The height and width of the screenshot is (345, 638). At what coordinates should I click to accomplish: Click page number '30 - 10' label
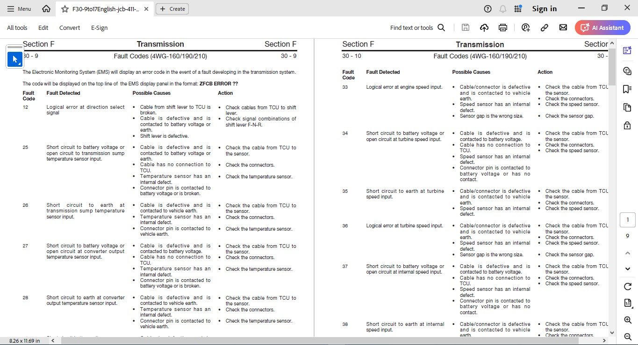point(351,56)
